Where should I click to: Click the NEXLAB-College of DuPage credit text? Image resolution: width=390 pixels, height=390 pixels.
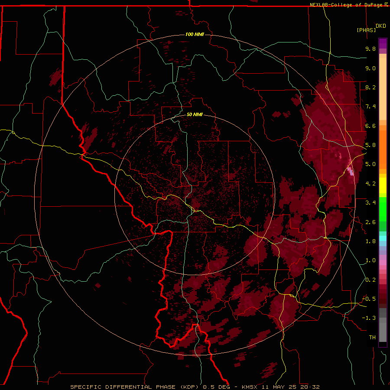[x=347, y=5]
